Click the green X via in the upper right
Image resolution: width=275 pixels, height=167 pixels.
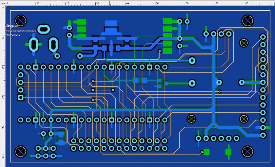[244, 43]
